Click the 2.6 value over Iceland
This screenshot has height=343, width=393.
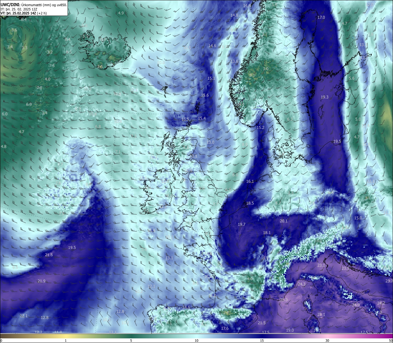pyautogui.click(x=100, y=66)
